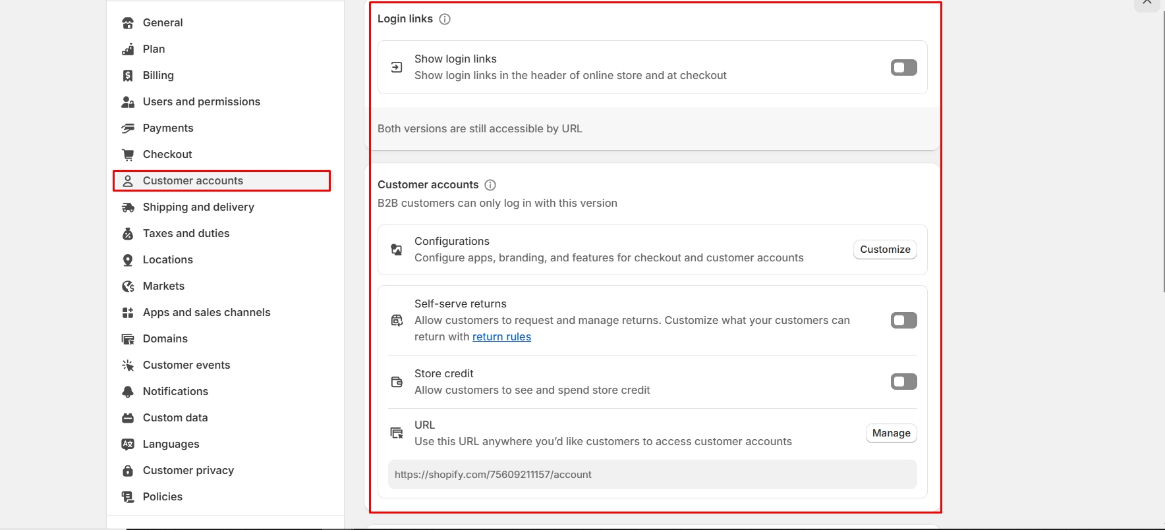Enable the Show login links toggle
The width and height of the screenshot is (1165, 530).
click(903, 68)
